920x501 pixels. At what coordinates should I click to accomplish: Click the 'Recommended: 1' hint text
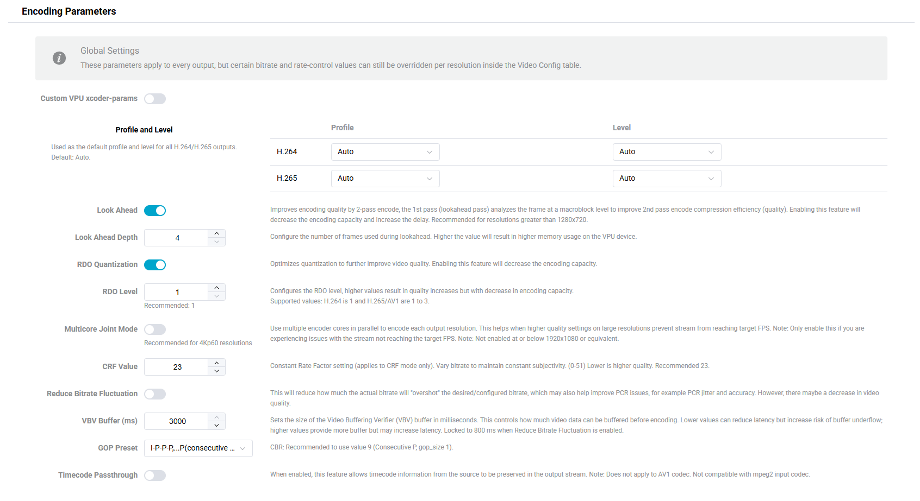[169, 306]
